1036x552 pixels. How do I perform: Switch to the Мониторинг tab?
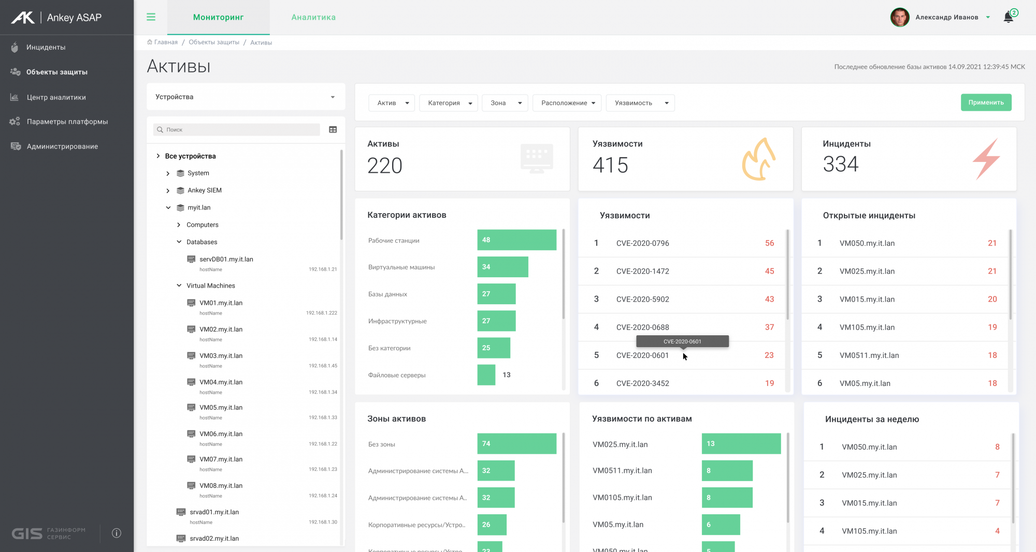[x=218, y=17]
